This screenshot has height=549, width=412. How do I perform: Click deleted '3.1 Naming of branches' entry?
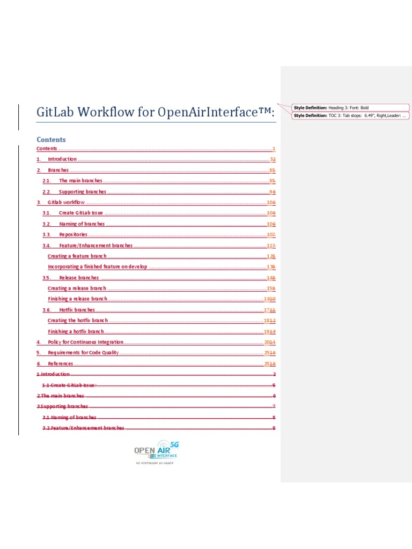coord(159,418)
